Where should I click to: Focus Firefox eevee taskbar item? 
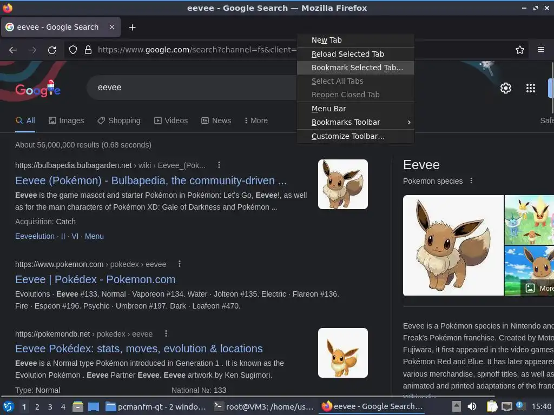[x=372, y=406]
